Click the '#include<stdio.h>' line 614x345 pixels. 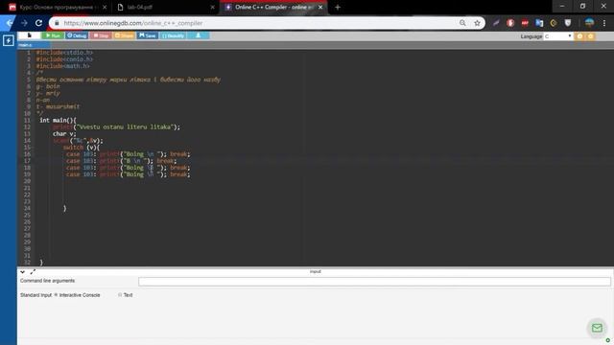coord(64,53)
